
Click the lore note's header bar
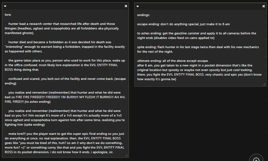[66, 6]
